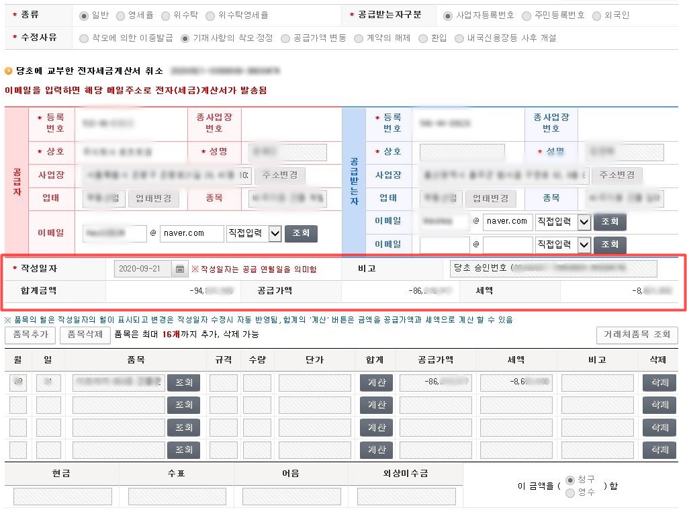Click the 현금 amount field
The image size is (687, 512).
(62, 497)
